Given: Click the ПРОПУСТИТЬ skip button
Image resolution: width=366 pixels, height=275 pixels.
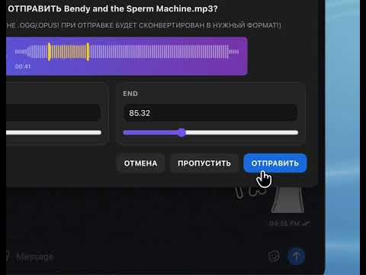Looking at the screenshot, I should 204,163.
